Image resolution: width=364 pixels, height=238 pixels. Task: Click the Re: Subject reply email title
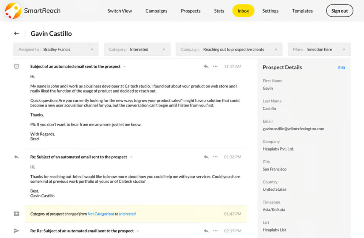pos(79,157)
